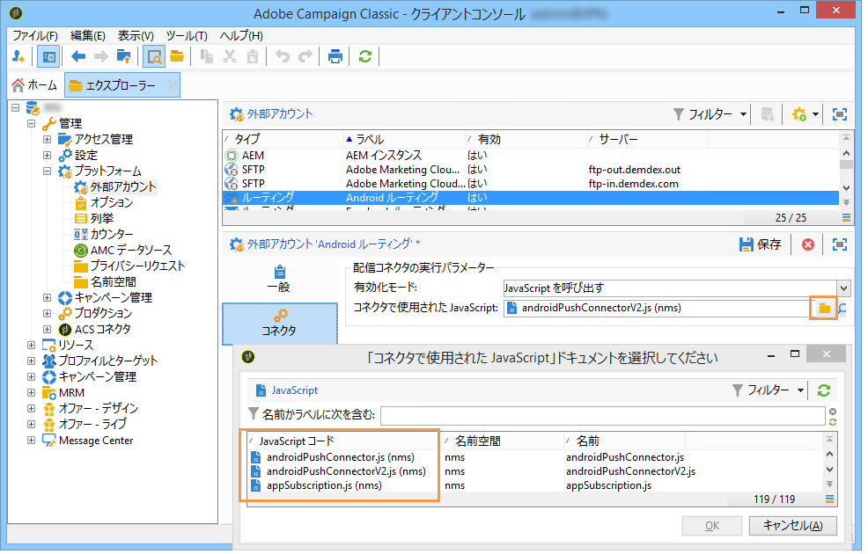The height and width of the screenshot is (554, 868).
Task: Open the 一般 section tab
Action: [280, 280]
